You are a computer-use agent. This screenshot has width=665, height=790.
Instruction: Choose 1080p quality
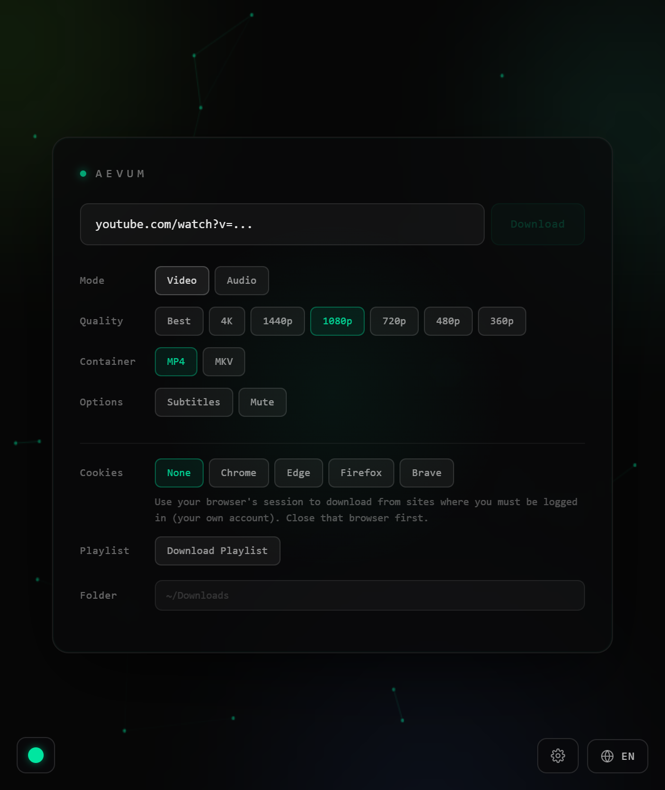click(337, 321)
